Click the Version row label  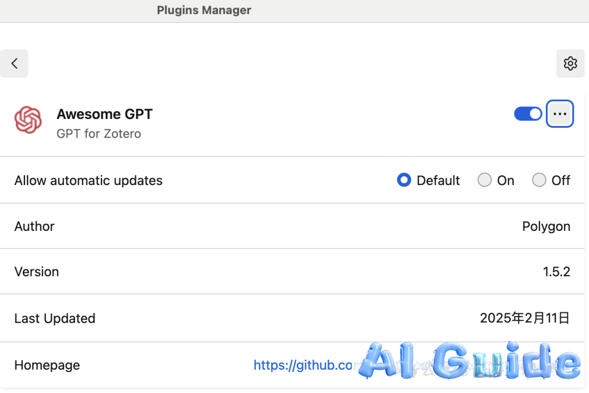[x=37, y=271]
